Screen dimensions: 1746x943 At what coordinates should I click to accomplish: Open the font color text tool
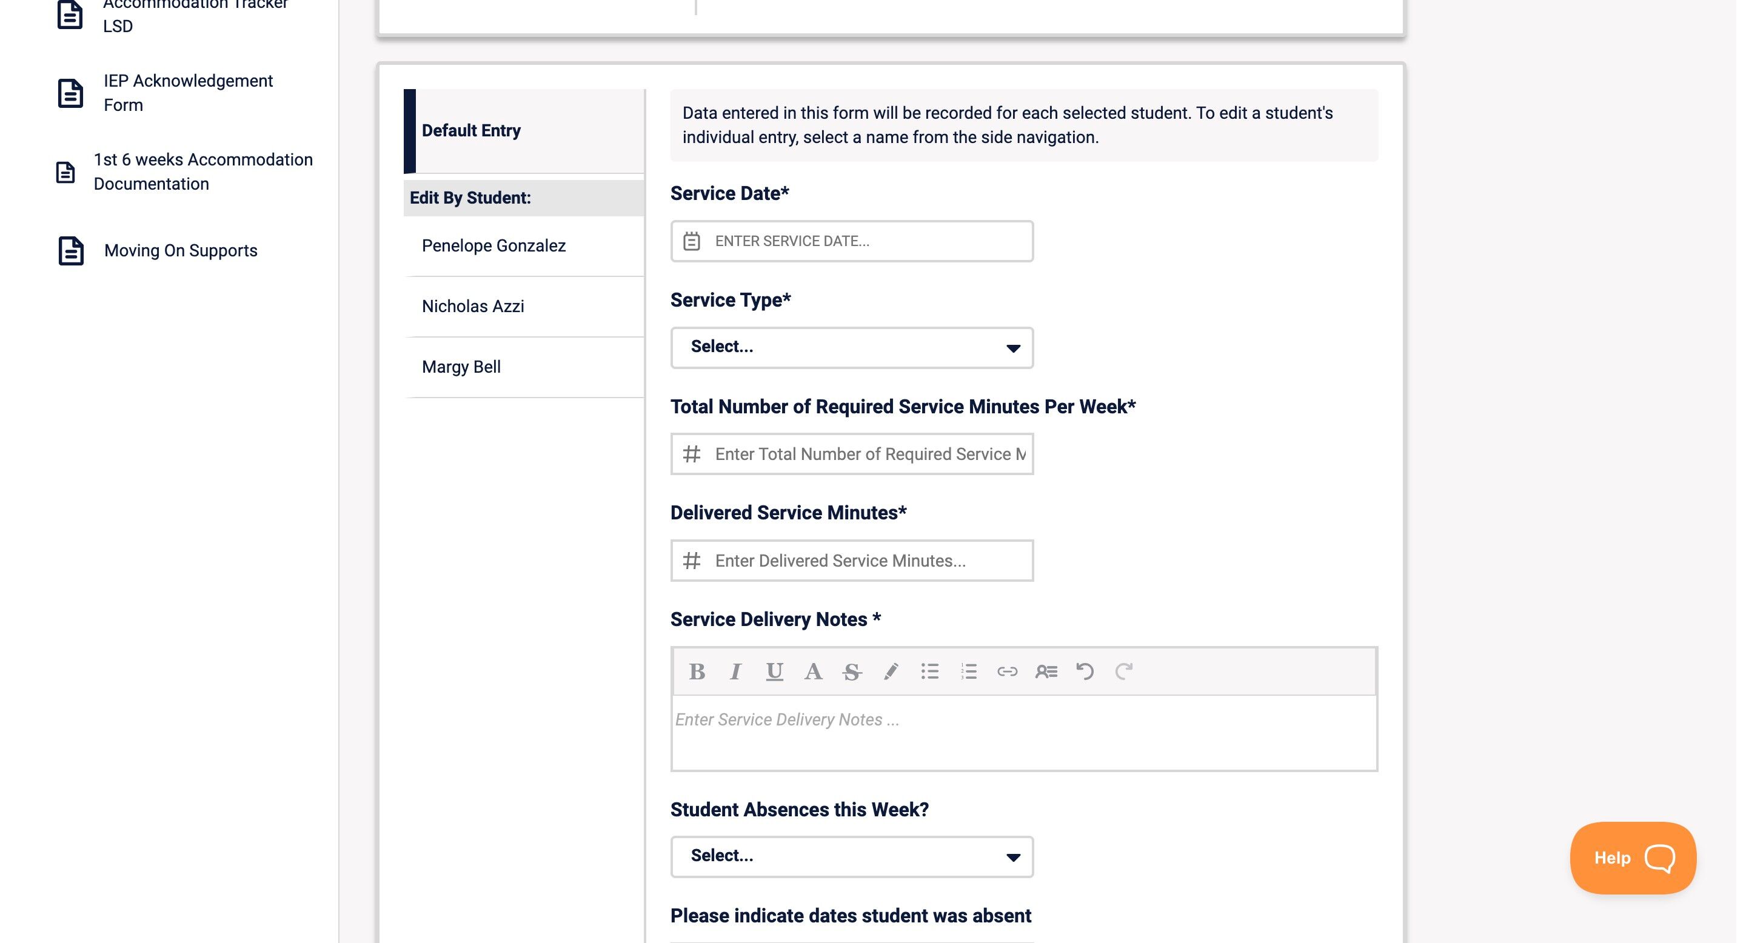tap(814, 671)
